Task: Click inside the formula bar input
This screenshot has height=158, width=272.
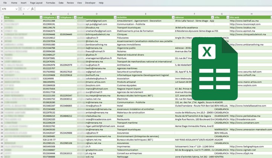Action: pos(149,9)
